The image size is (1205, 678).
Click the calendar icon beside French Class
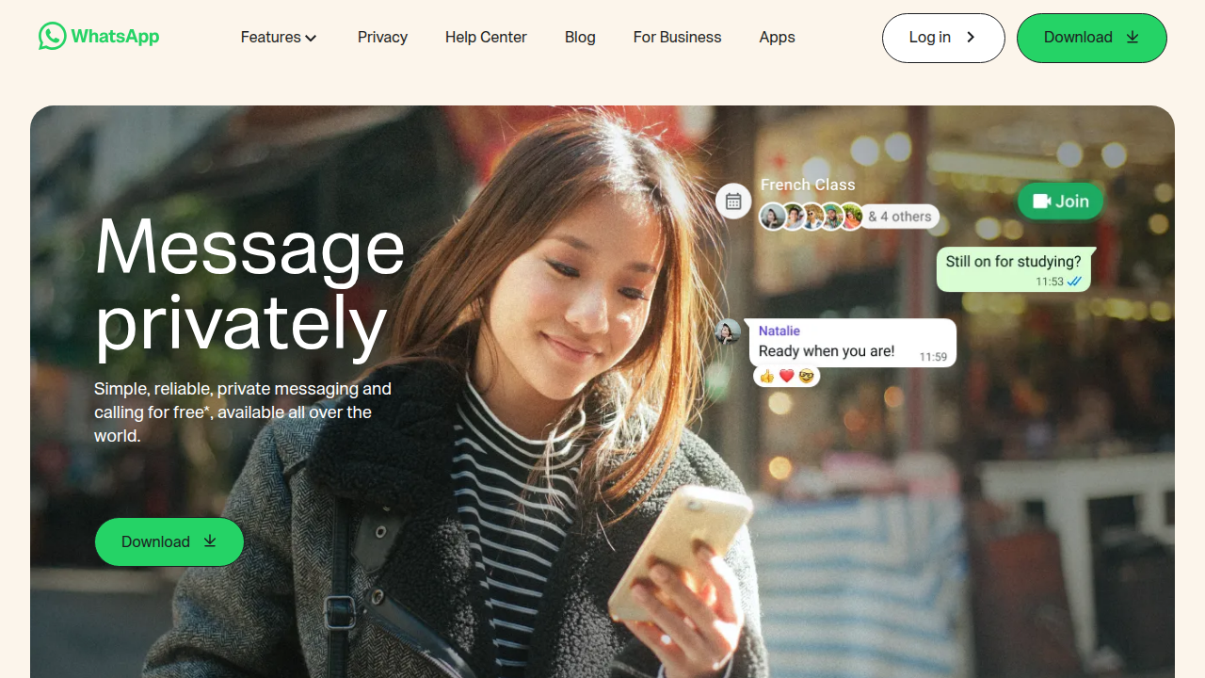point(733,202)
